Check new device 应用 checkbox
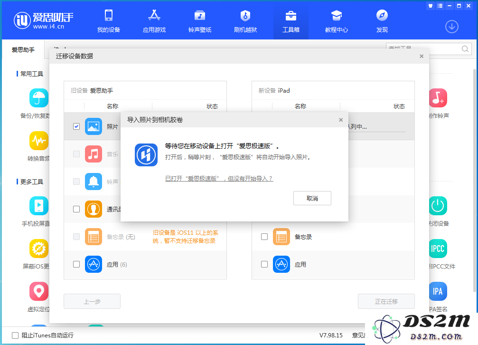Image resolution: width=478 pixels, height=345 pixels. pyautogui.click(x=264, y=264)
